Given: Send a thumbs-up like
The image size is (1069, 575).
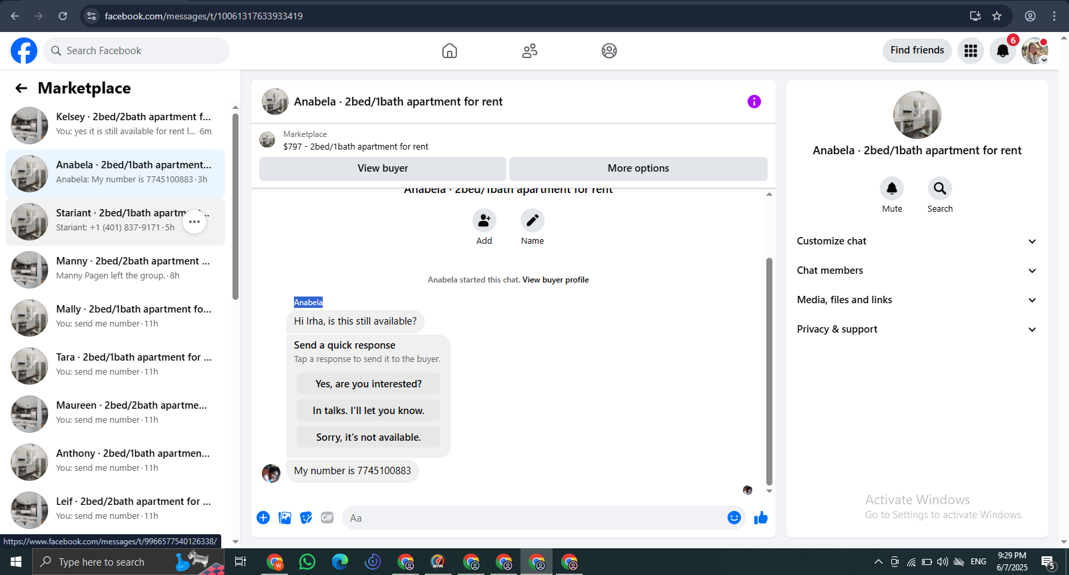Looking at the screenshot, I should (761, 518).
